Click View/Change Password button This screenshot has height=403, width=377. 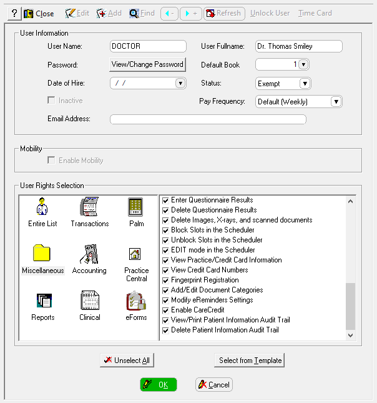point(147,64)
